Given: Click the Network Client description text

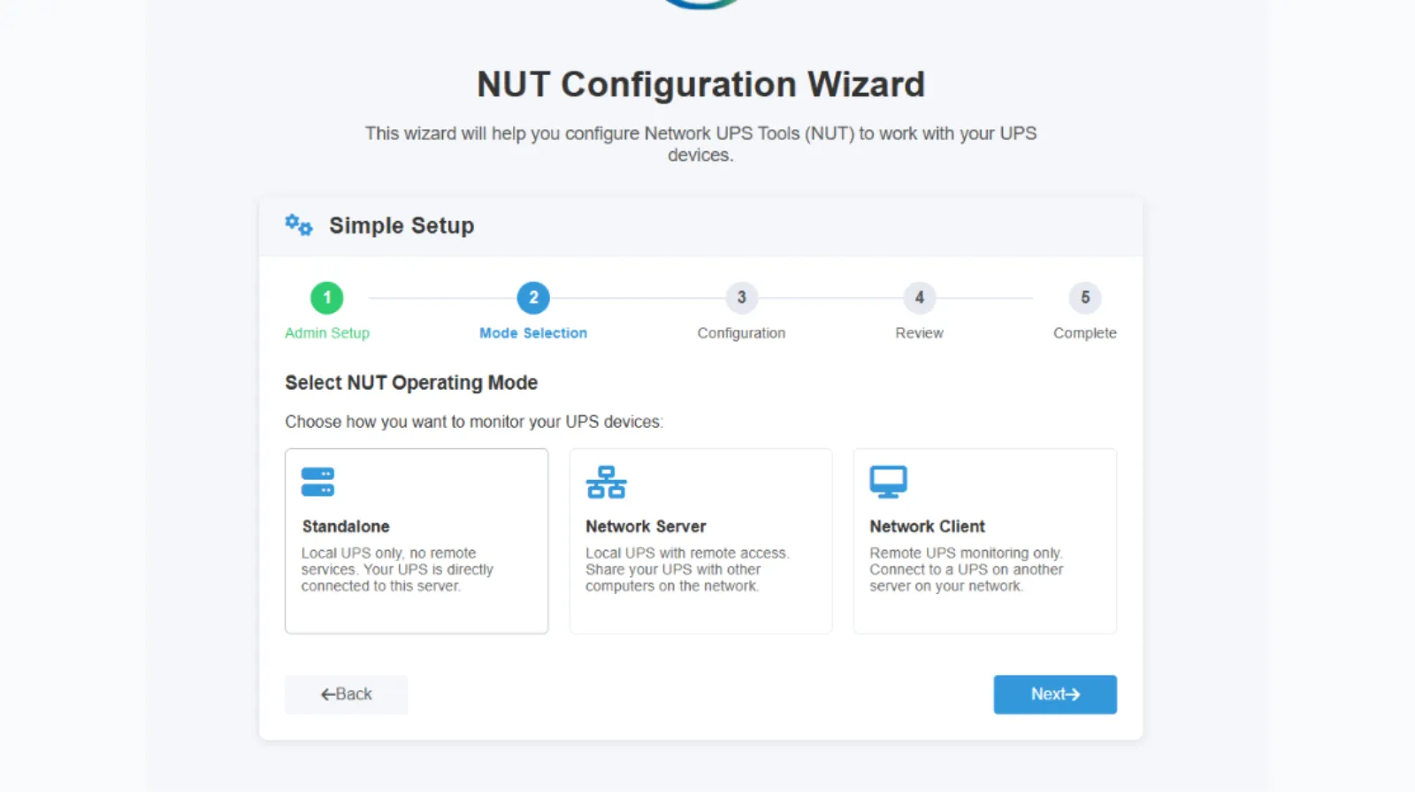Looking at the screenshot, I should (x=966, y=569).
